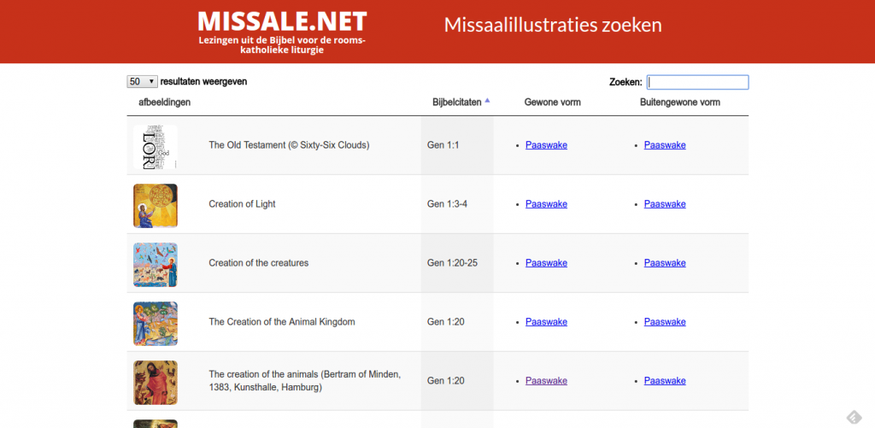Sort by Buitengewone vorm column header

(x=679, y=103)
